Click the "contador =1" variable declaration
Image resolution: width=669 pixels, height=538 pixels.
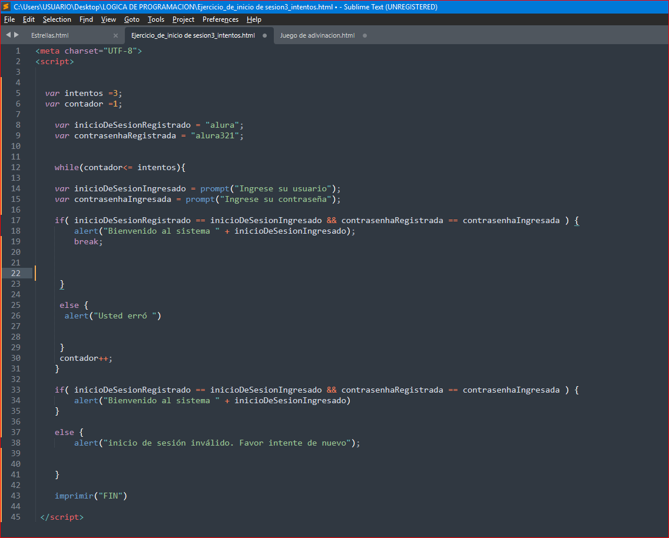[x=84, y=104]
